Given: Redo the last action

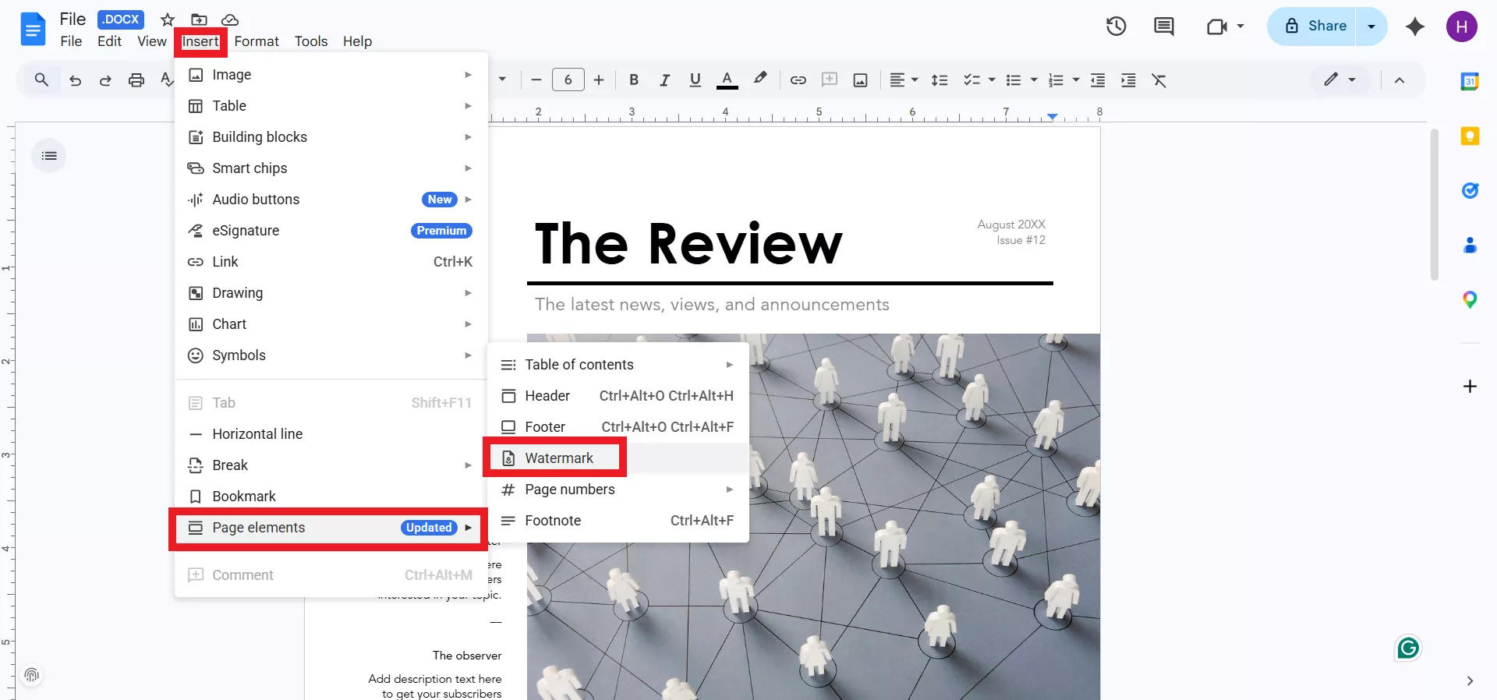Looking at the screenshot, I should coord(105,80).
